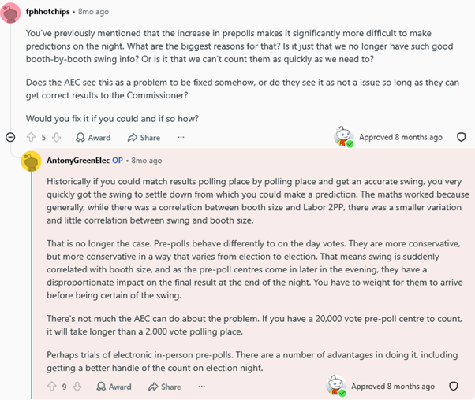The width and height of the screenshot is (475, 400).
Task: Give Award to fphhotchips comment
Action: (x=93, y=138)
